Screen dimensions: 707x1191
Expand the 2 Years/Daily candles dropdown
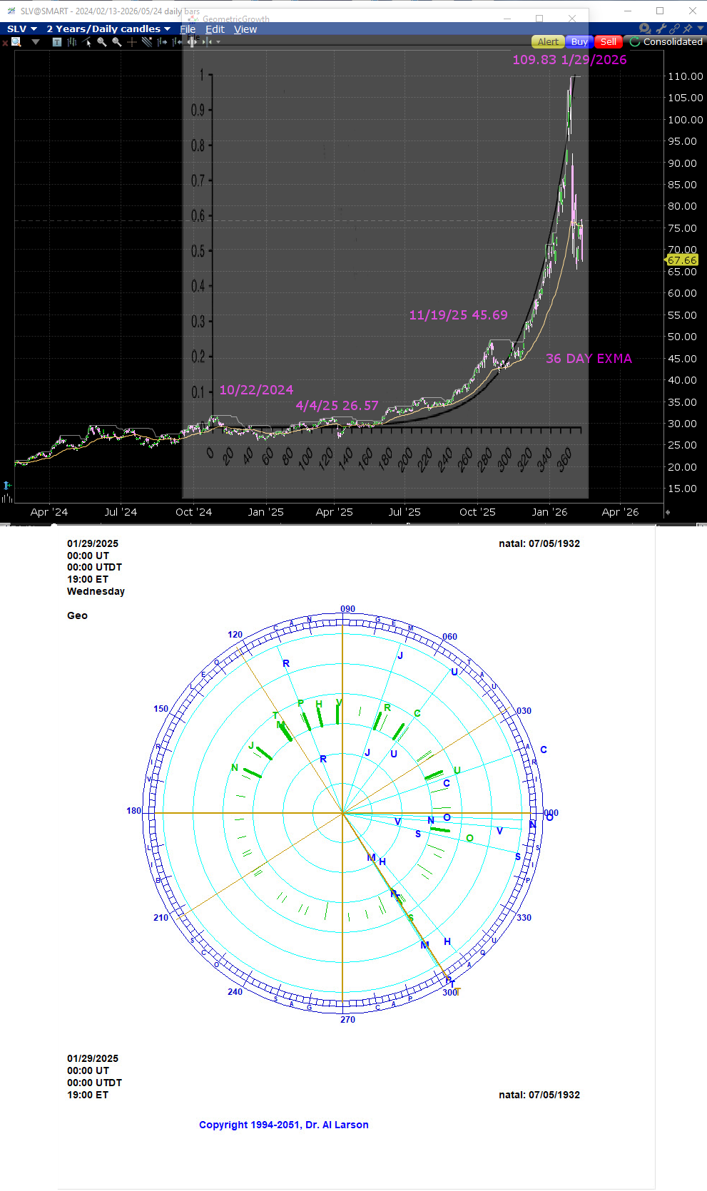[108, 29]
